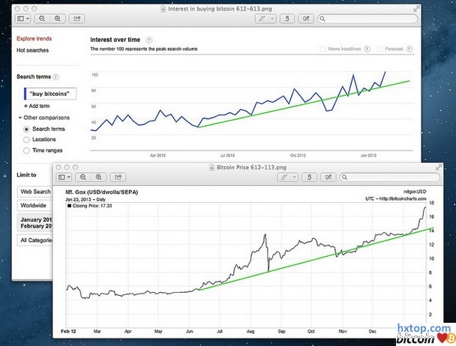Viewport: 456px width, 346px height.
Task: Select the Locations radio button
Action: (x=28, y=139)
